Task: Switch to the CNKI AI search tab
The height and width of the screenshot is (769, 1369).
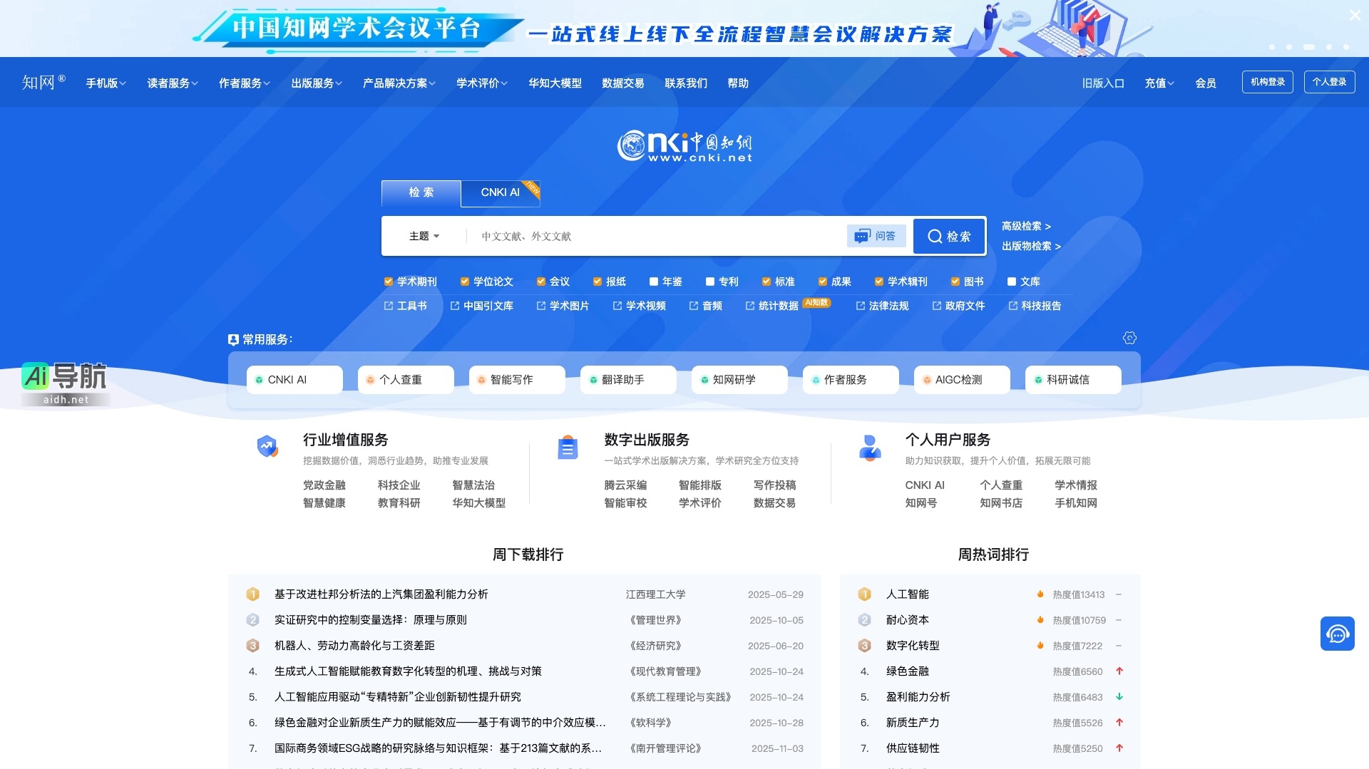Action: click(x=500, y=192)
